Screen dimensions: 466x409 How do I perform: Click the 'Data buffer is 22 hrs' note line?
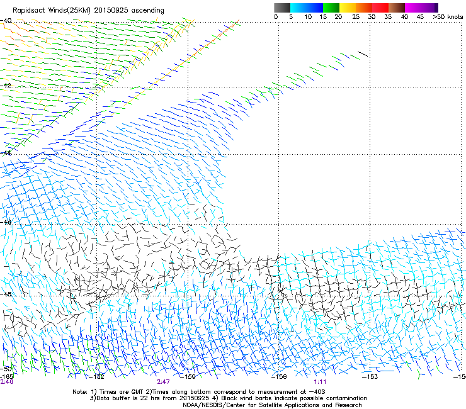(x=228, y=398)
